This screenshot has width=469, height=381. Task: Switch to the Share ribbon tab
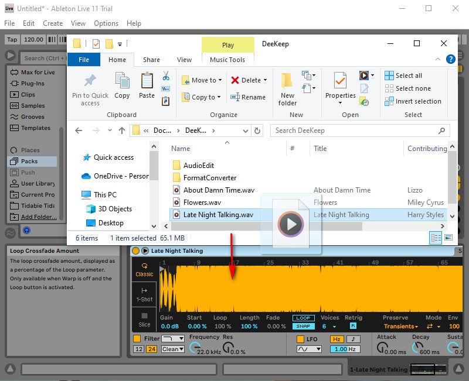click(151, 60)
